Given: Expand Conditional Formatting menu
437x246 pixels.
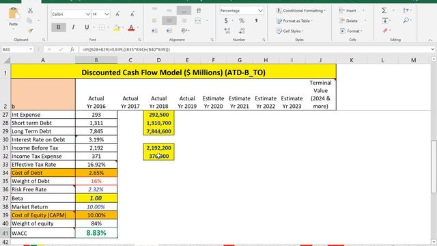Looking at the screenshot, I should click(x=300, y=11).
